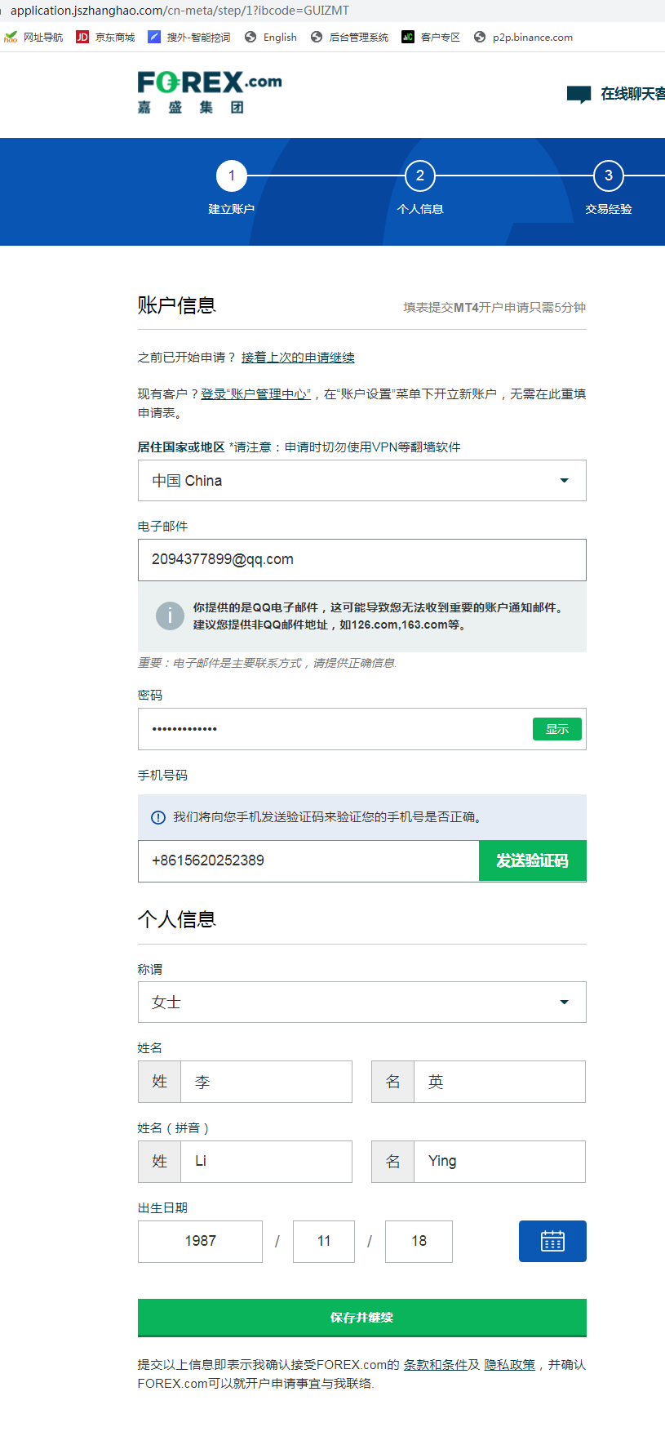Open the 隐私政策 link
The height and width of the screenshot is (1436, 665).
(510, 1364)
